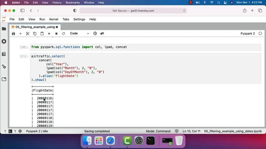Save the notebook with the save icon

click(13, 34)
